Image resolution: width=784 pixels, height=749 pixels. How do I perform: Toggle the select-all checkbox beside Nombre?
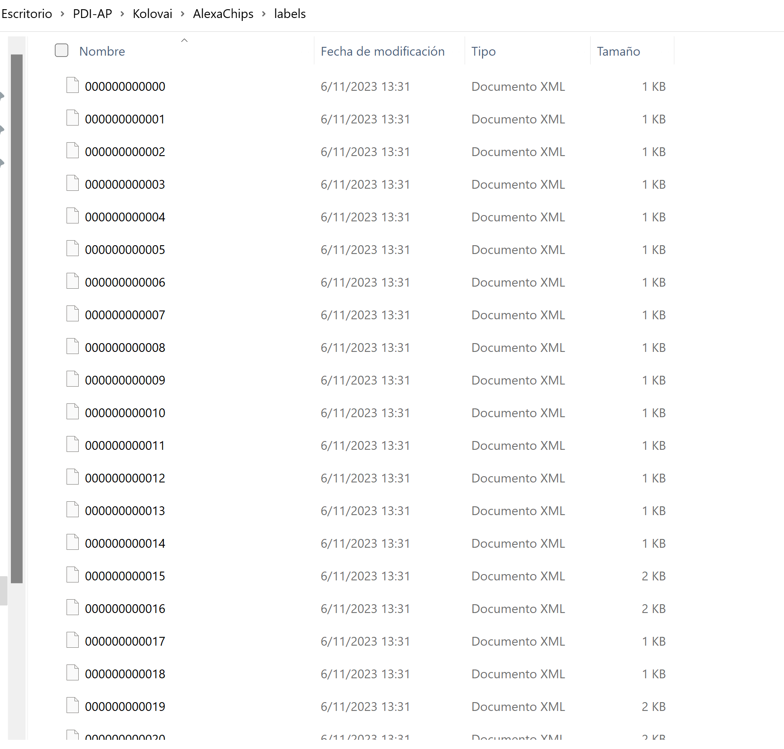tap(62, 51)
